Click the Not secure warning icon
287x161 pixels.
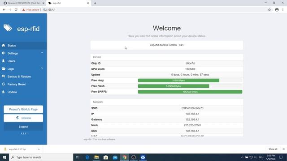(23, 10)
